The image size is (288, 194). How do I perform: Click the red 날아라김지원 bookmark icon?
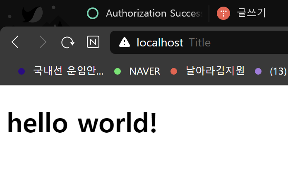174,71
